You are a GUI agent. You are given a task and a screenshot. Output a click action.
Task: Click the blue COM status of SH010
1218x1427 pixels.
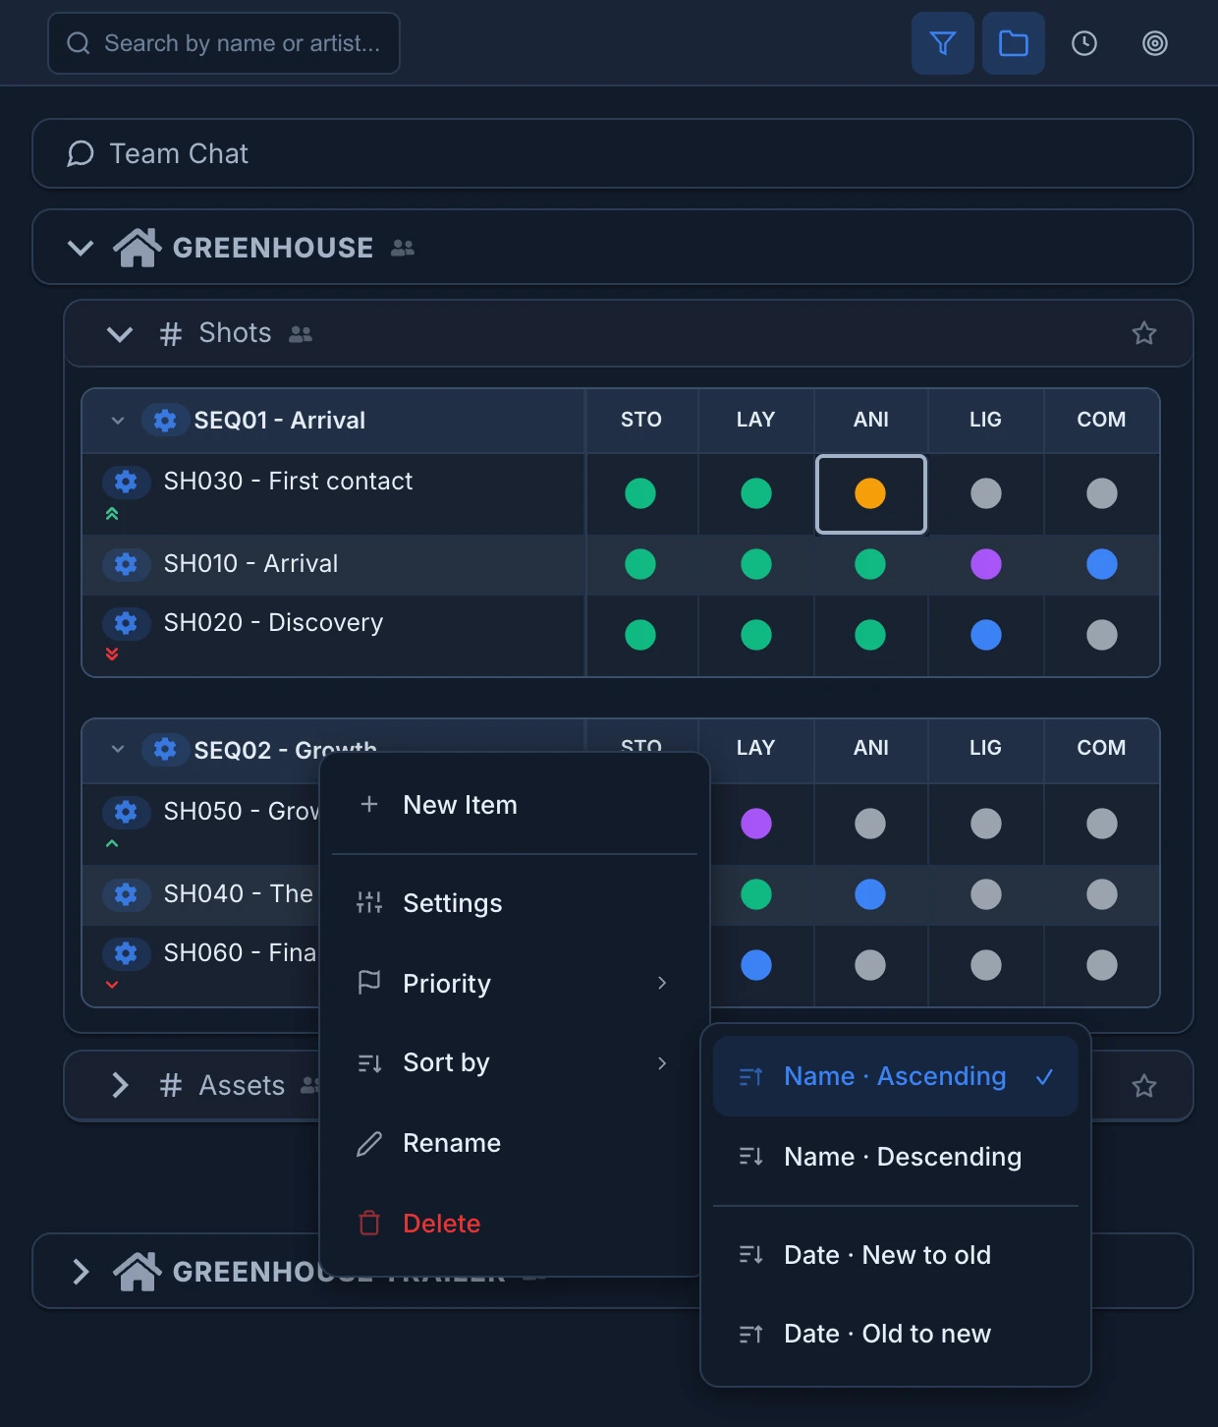(x=1102, y=564)
